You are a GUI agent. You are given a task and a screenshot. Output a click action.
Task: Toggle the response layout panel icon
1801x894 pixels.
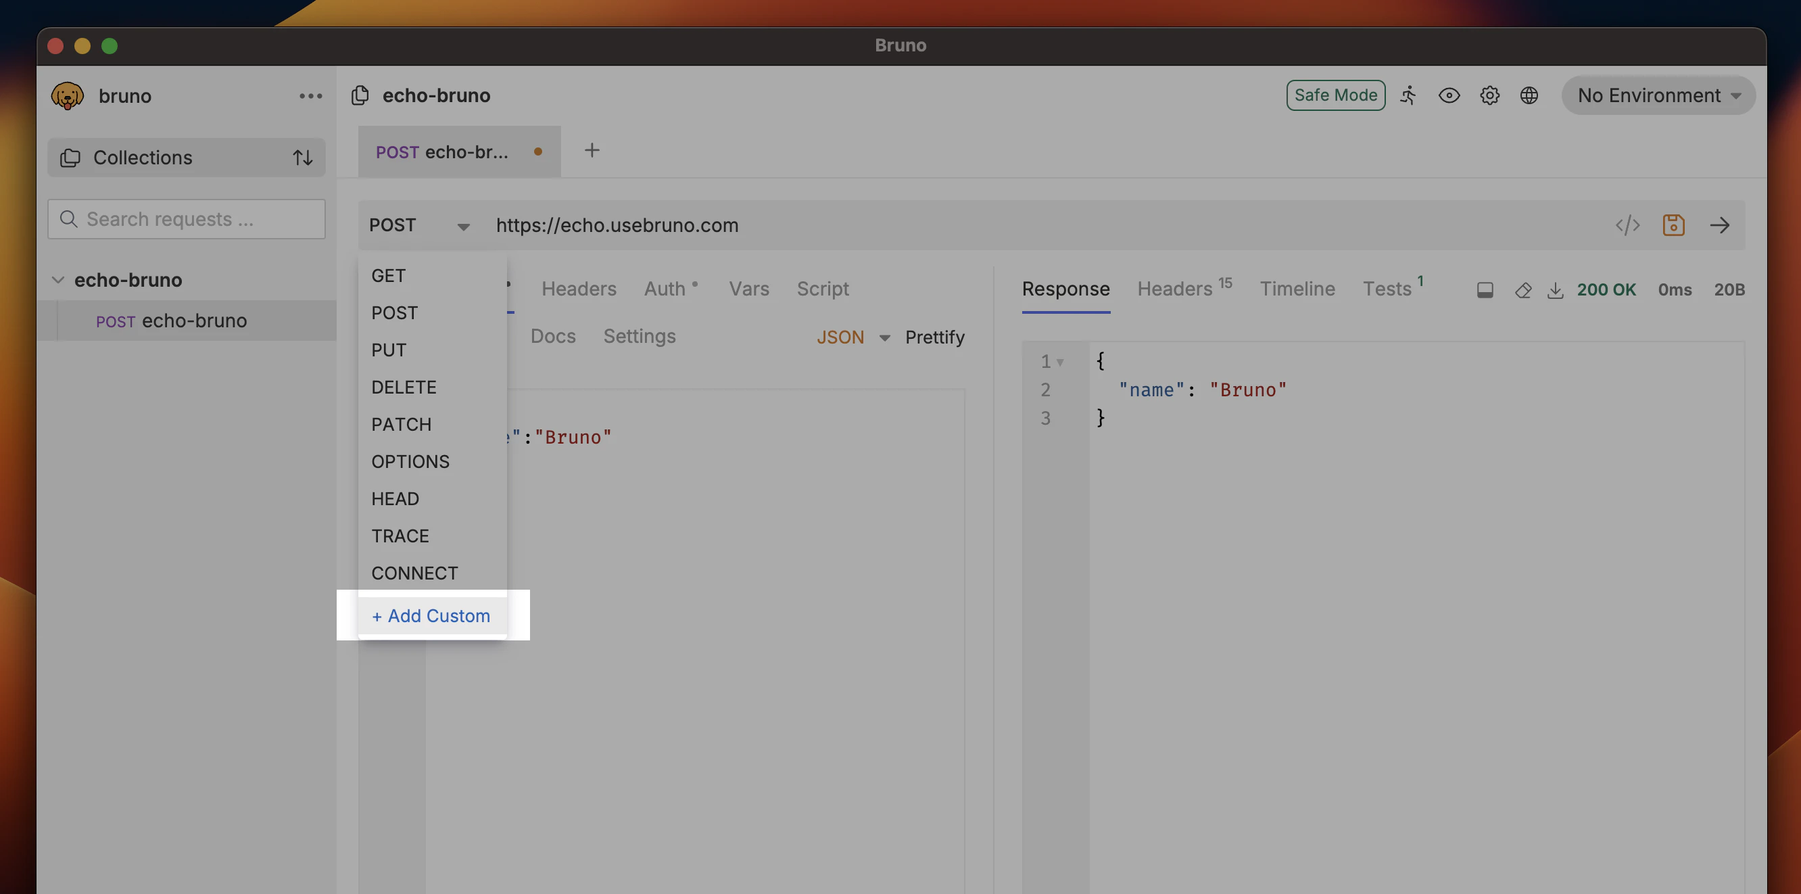[1485, 289]
